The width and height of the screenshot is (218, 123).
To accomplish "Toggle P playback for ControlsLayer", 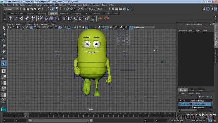I will point(185,101).
